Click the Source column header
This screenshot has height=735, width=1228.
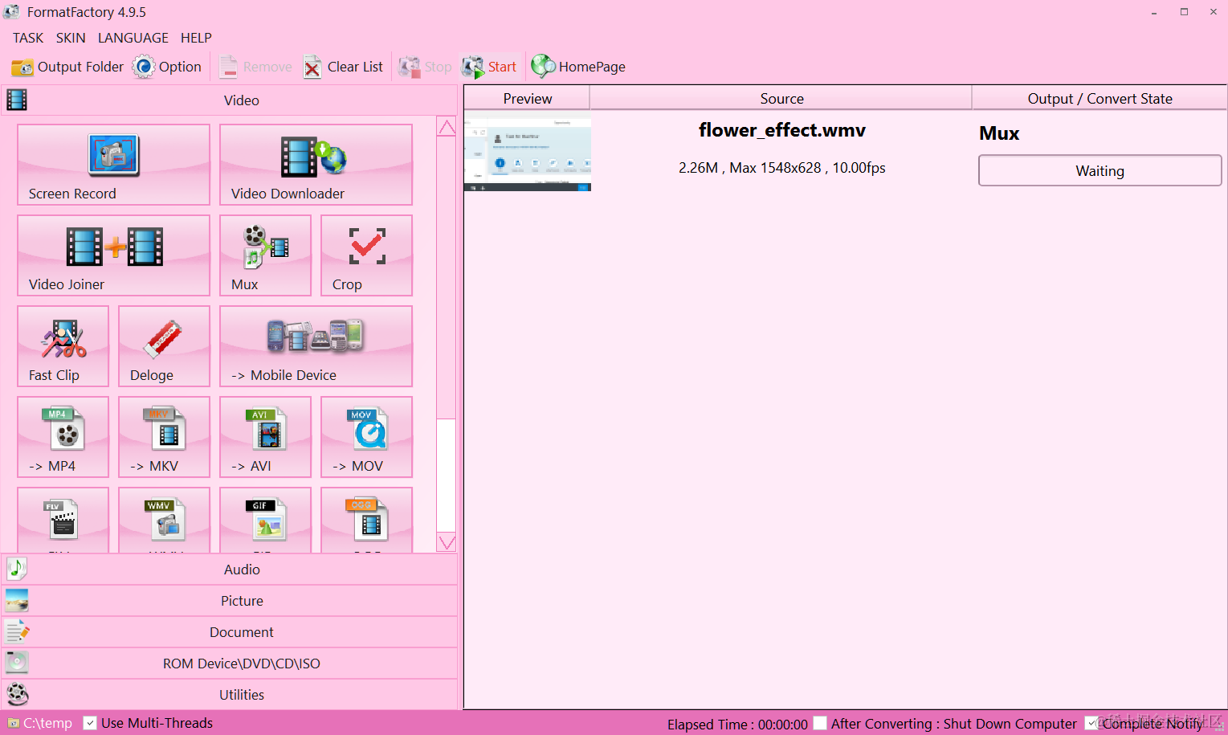(x=781, y=98)
